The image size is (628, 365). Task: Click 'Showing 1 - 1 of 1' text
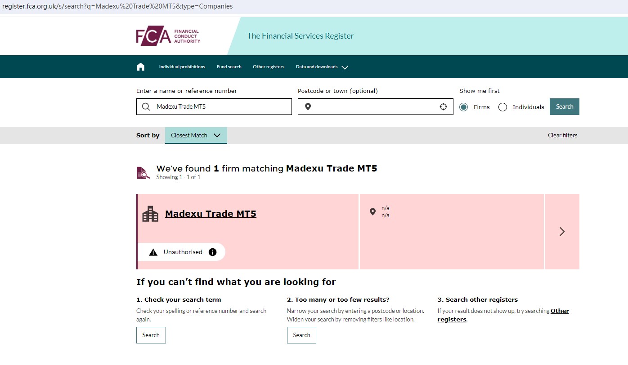[x=179, y=177]
